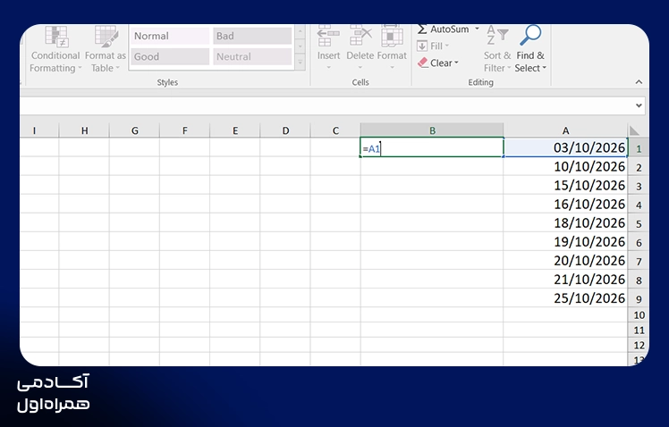Apply the Bad cell style
Screen dimensions: 669x427
click(252, 37)
